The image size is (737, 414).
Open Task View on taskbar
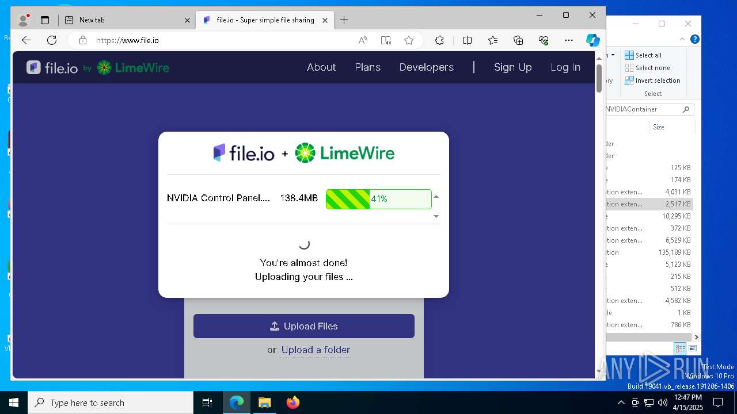(x=207, y=402)
